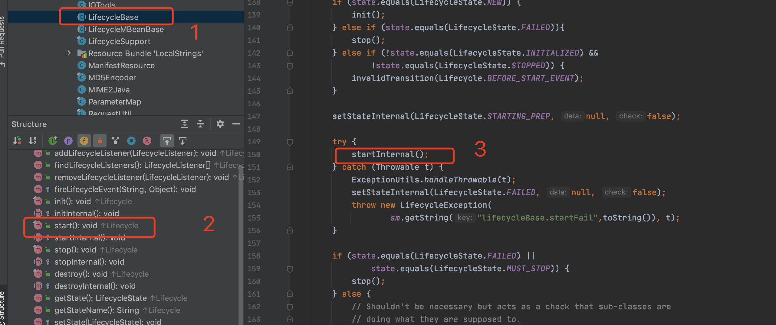Hide the Structure tool window
Image resolution: width=776 pixels, height=325 pixels.
pos(236,124)
